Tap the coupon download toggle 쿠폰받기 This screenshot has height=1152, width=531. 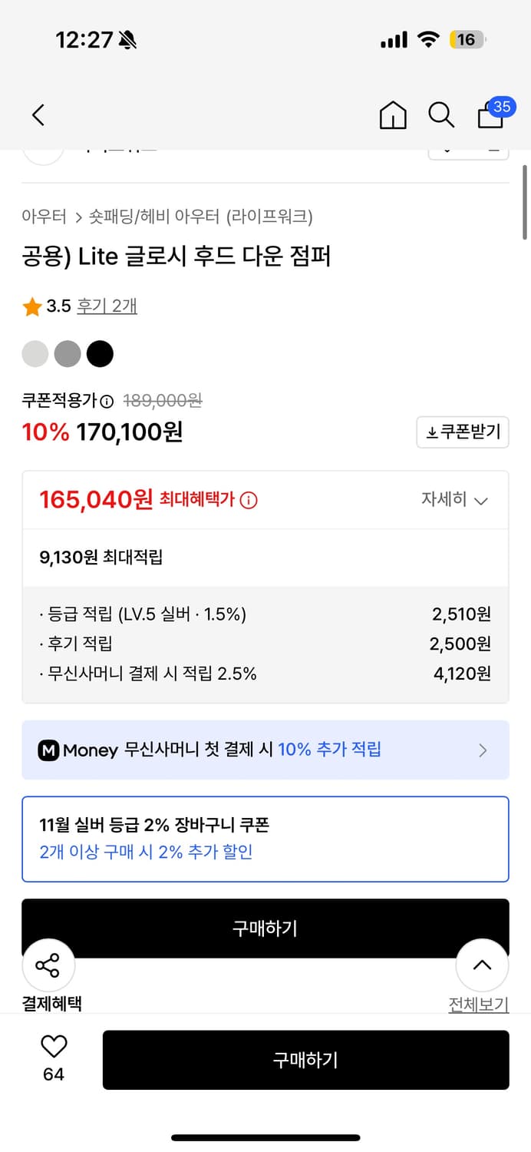(463, 432)
